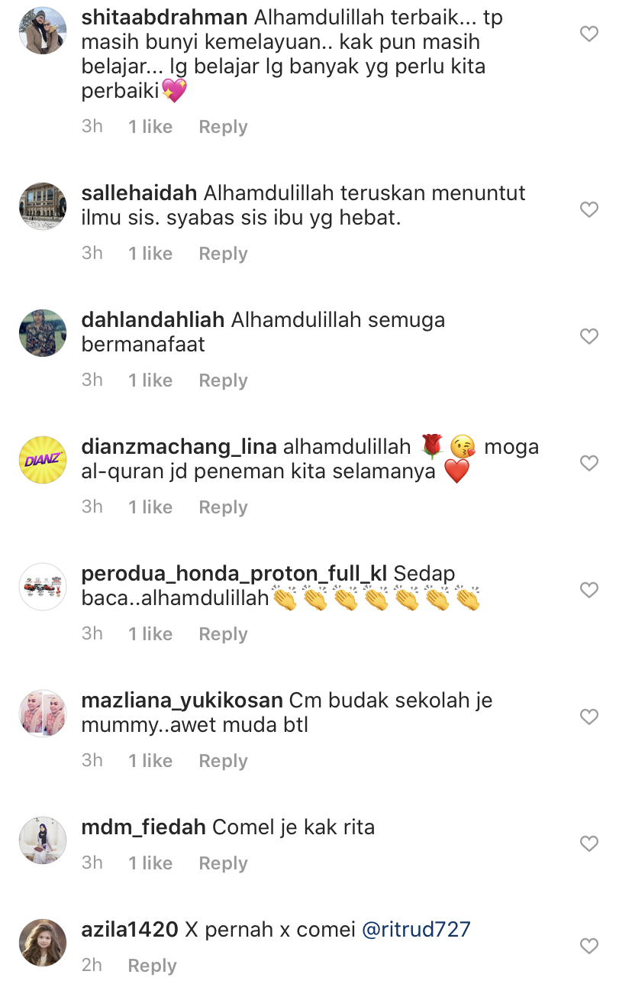
Task: Reply to shitaabdrahman's comment
Action: click(x=223, y=127)
